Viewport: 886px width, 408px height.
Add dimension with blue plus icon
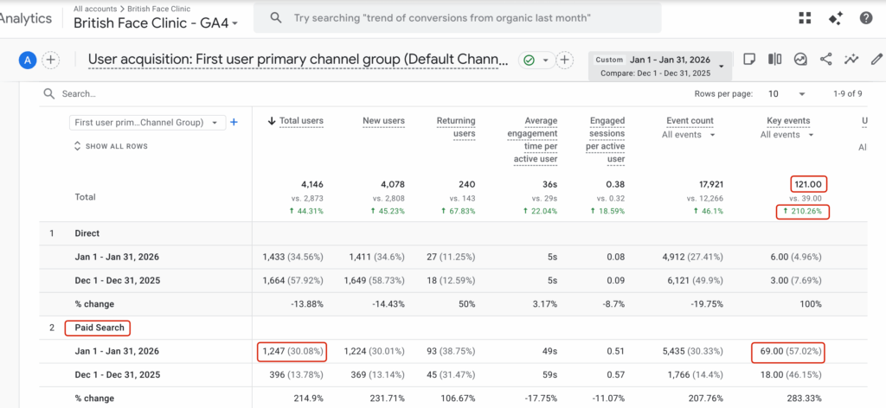(234, 122)
